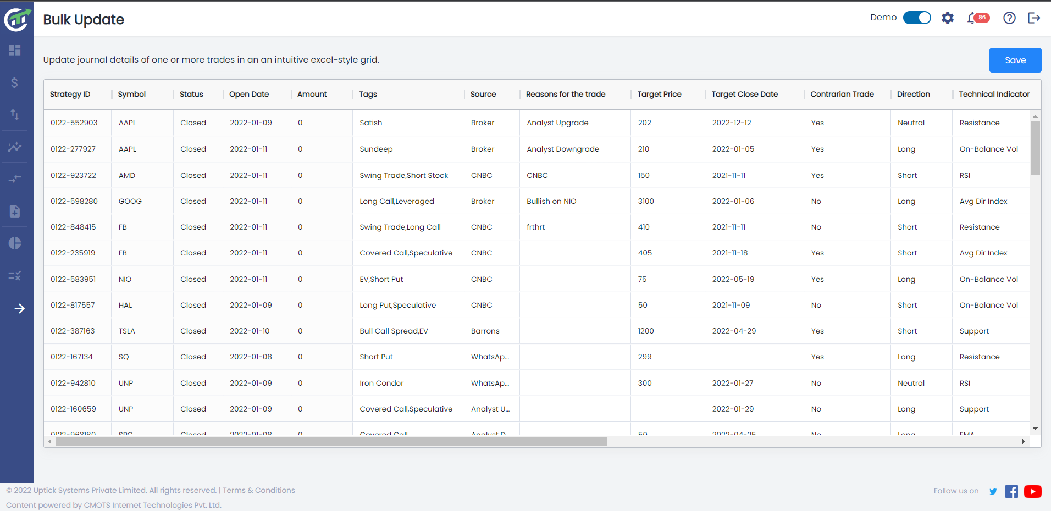Expand sidebar with the right arrow icon
This screenshot has height=511, width=1051.
point(19,309)
